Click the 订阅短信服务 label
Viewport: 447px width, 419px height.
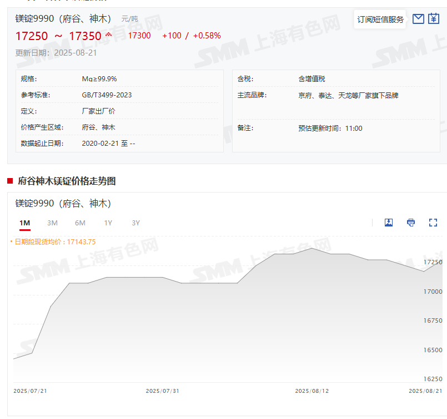coord(380,19)
